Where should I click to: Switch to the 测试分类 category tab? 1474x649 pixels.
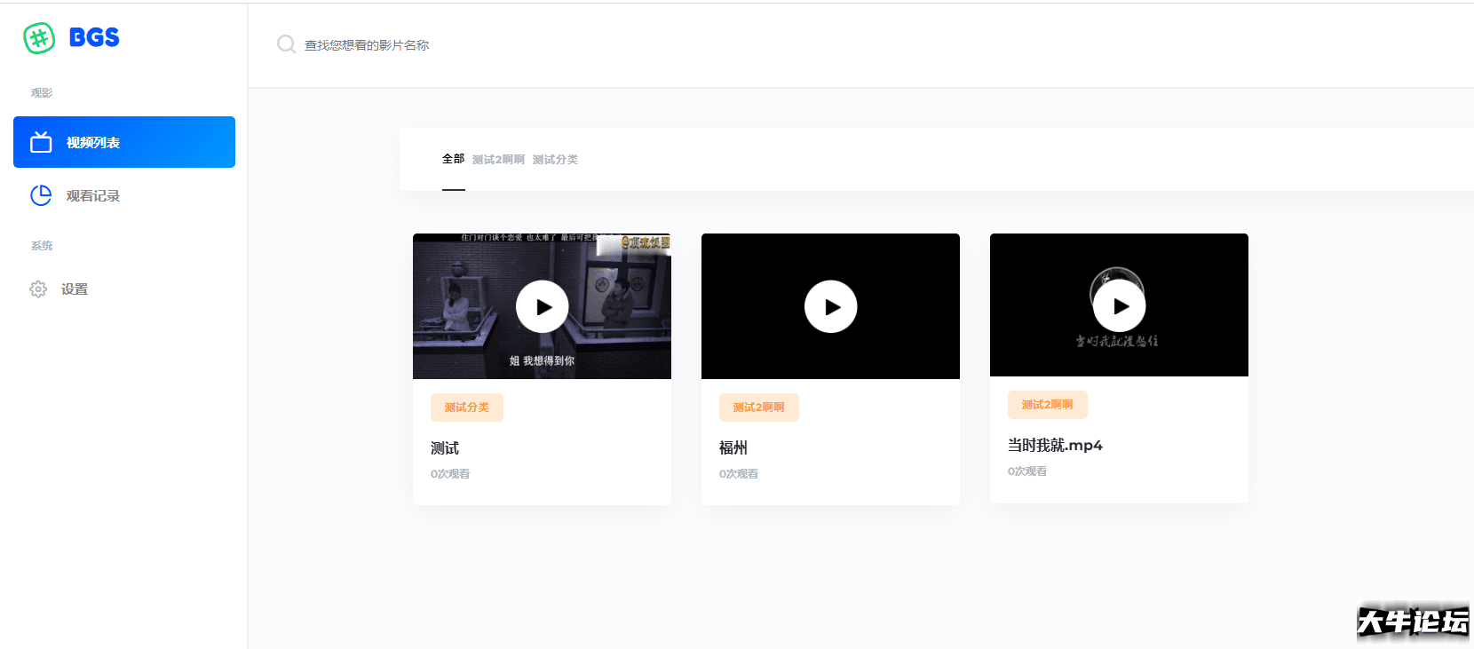point(555,160)
